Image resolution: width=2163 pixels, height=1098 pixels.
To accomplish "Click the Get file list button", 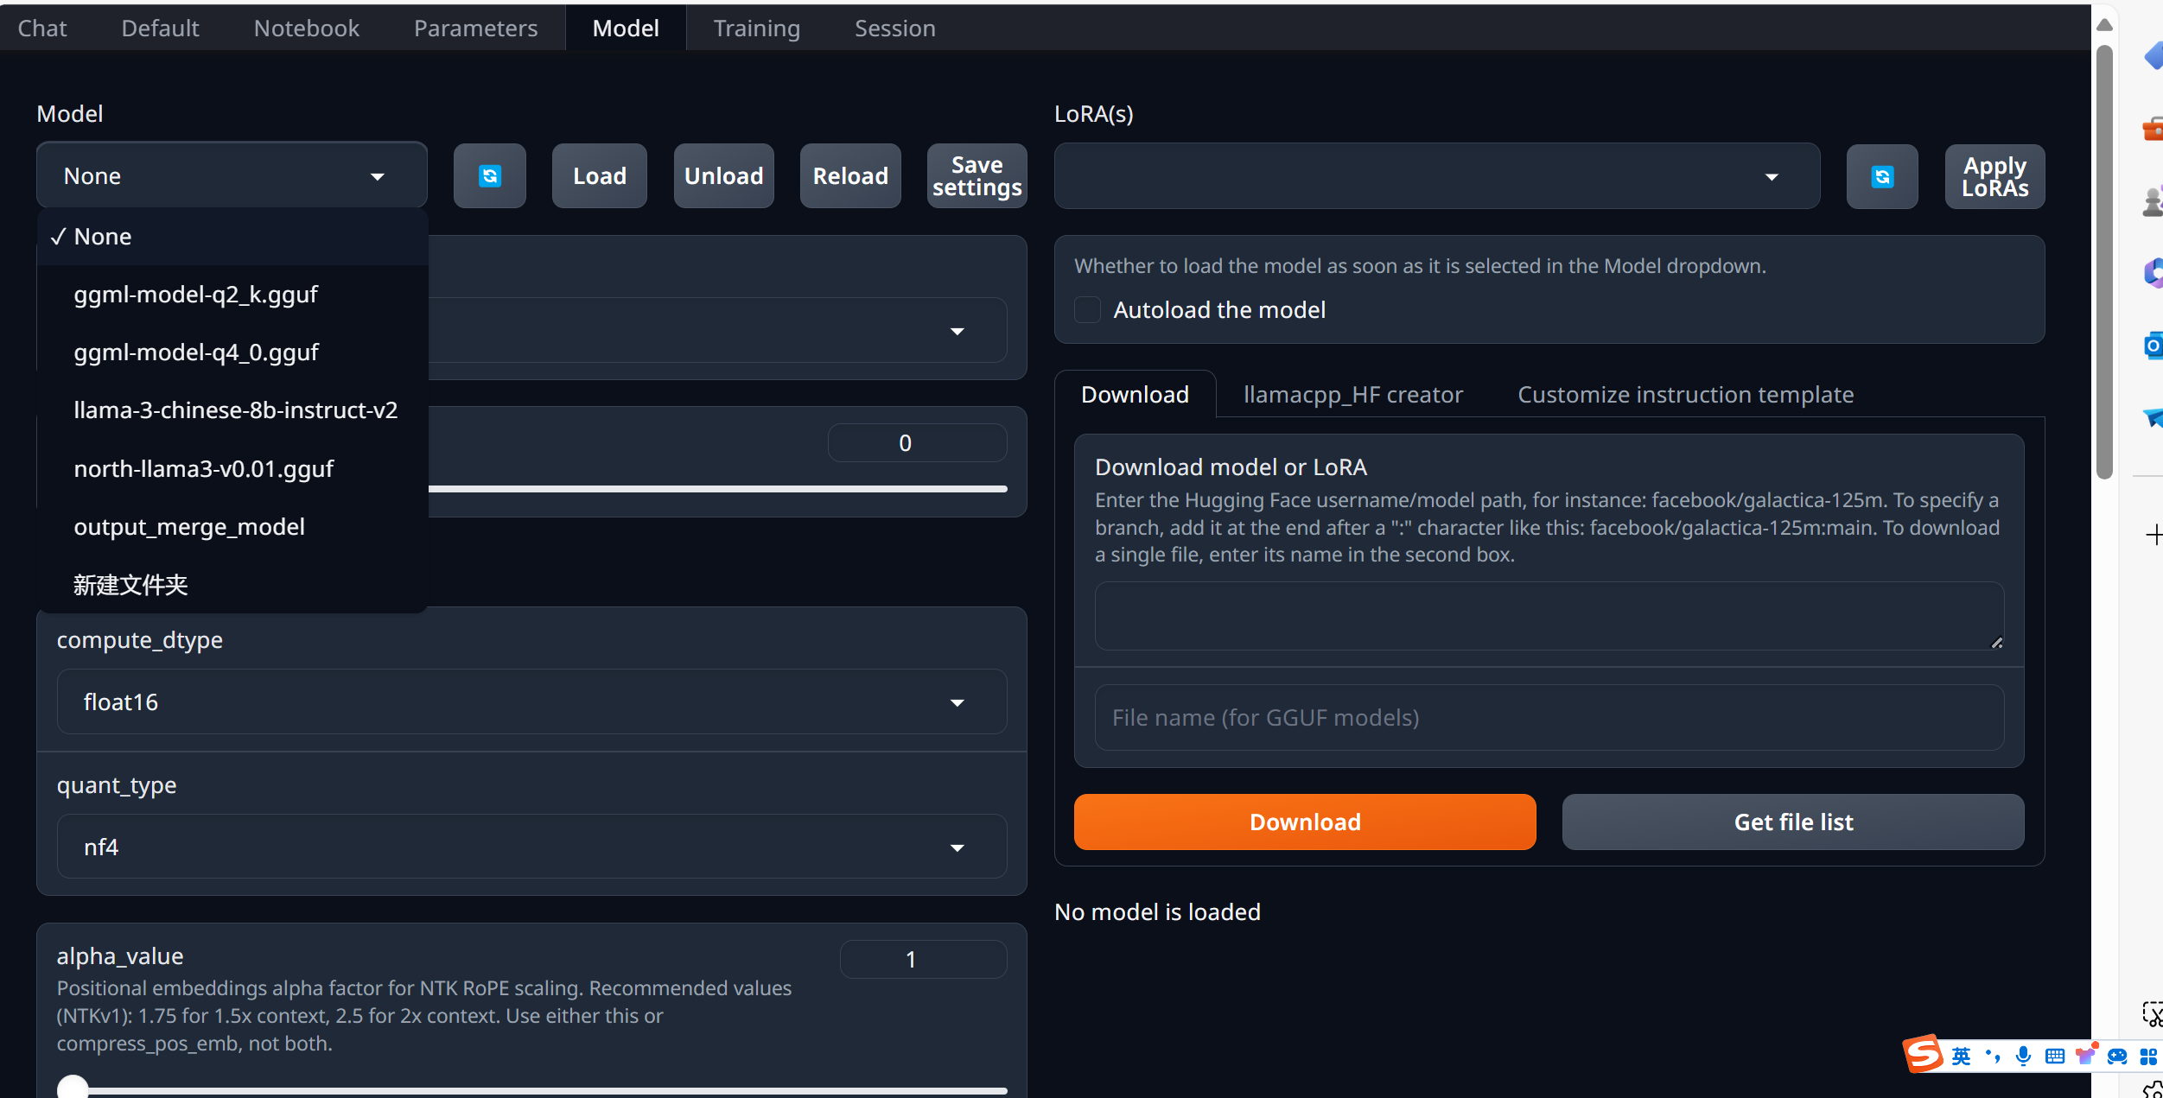I will click(1792, 822).
